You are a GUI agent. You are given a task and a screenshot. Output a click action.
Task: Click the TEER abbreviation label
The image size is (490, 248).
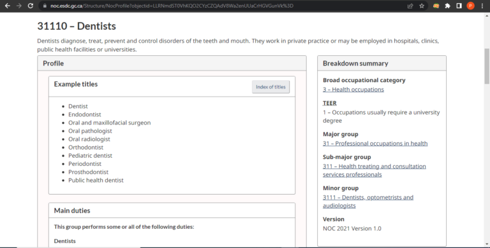(x=329, y=103)
